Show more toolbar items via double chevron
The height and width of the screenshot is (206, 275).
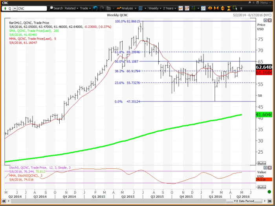241,8
